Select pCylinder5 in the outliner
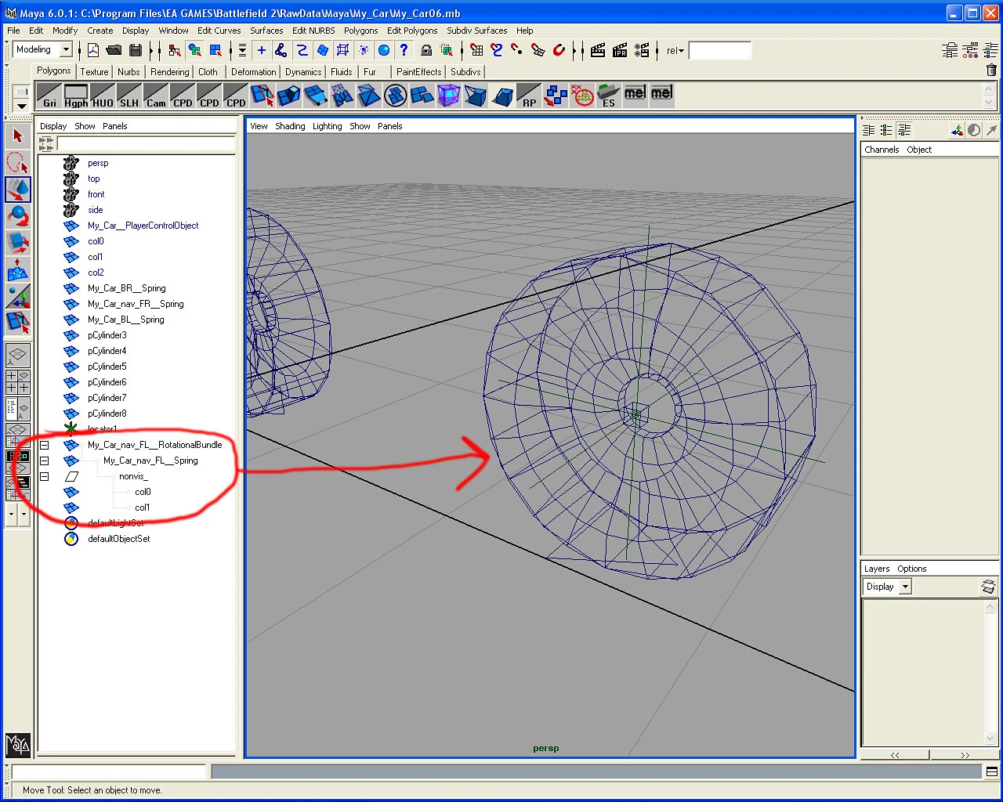 point(107,367)
